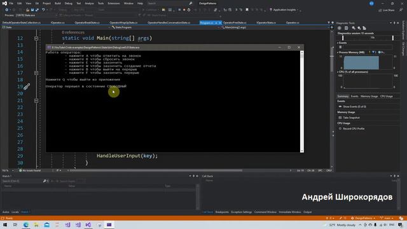Click the Save All toolbar icon

coord(37,10)
